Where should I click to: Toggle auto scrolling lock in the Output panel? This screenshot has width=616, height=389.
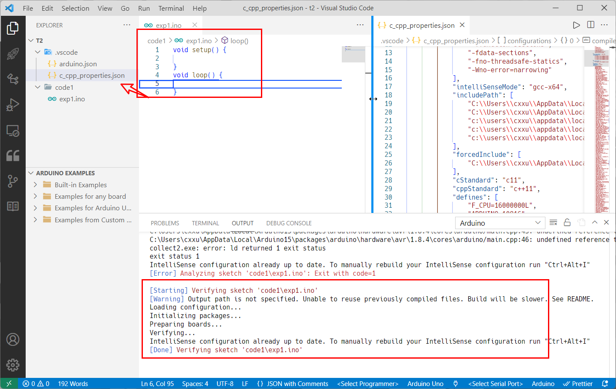click(x=567, y=222)
